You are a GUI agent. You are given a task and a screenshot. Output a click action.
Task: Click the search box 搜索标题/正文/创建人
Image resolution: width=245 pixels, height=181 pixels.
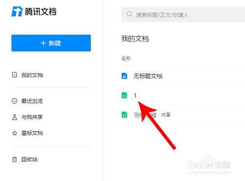183,15
